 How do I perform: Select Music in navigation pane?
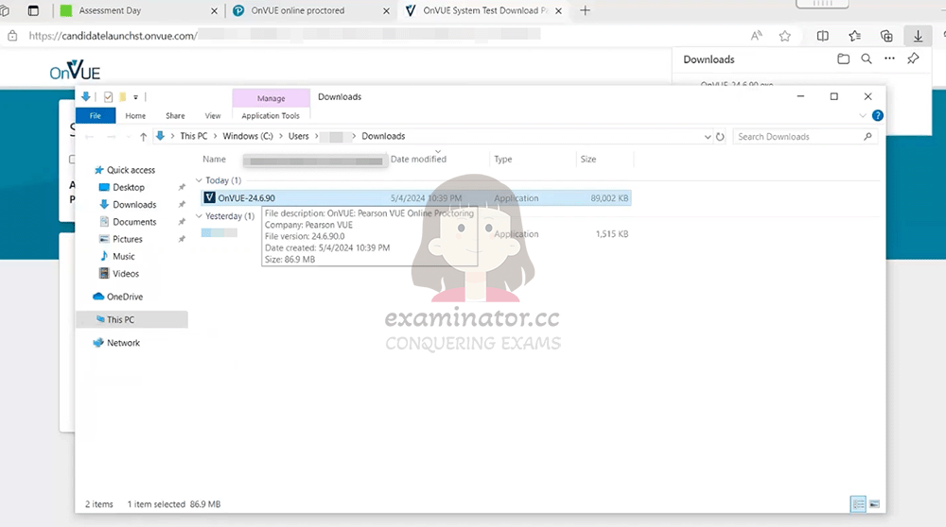[123, 257]
